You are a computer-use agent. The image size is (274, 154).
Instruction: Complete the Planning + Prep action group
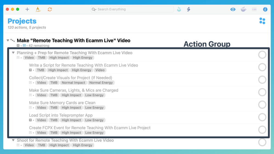(262, 55)
